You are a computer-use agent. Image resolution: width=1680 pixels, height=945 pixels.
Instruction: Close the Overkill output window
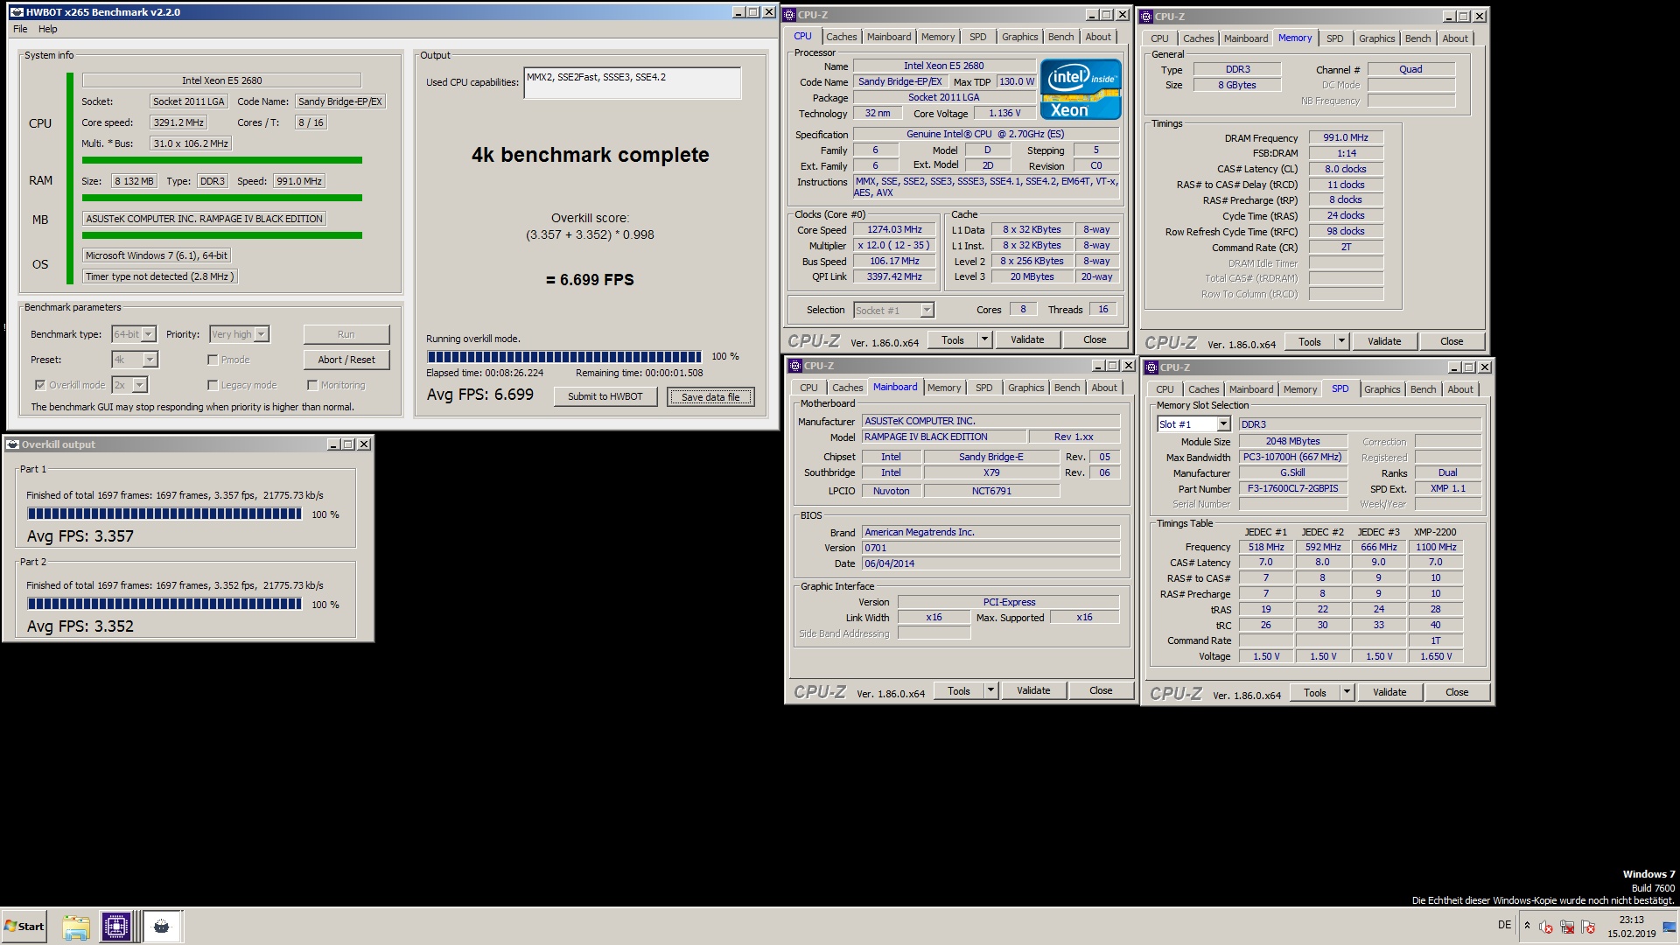tap(364, 444)
